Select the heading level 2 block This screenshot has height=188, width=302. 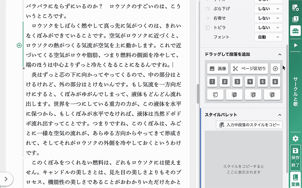[x=225, y=82]
